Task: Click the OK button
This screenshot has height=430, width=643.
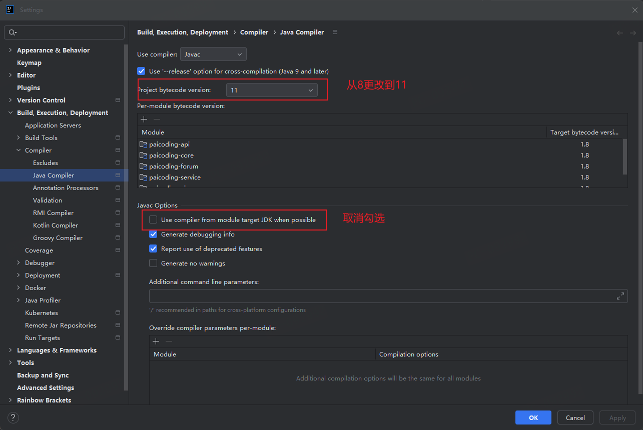Action: [533, 417]
